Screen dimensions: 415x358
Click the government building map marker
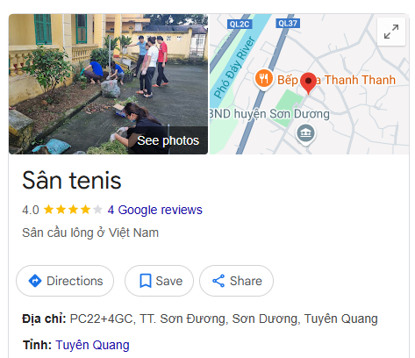(x=305, y=134)
